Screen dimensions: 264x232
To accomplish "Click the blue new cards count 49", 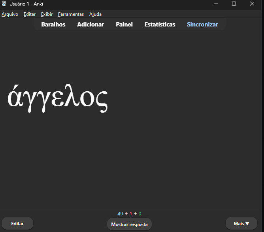I will 120,214.
